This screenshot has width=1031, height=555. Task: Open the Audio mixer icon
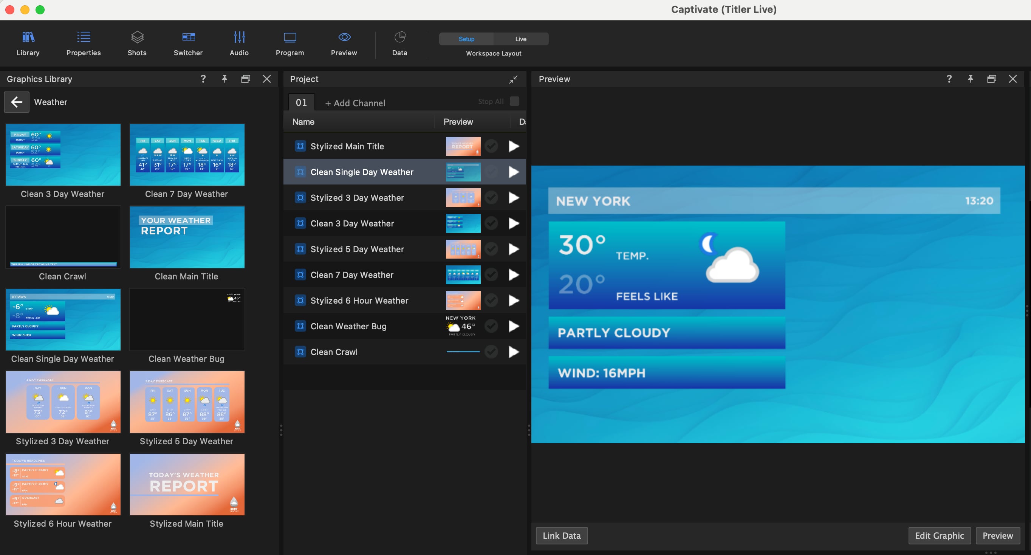239,43
